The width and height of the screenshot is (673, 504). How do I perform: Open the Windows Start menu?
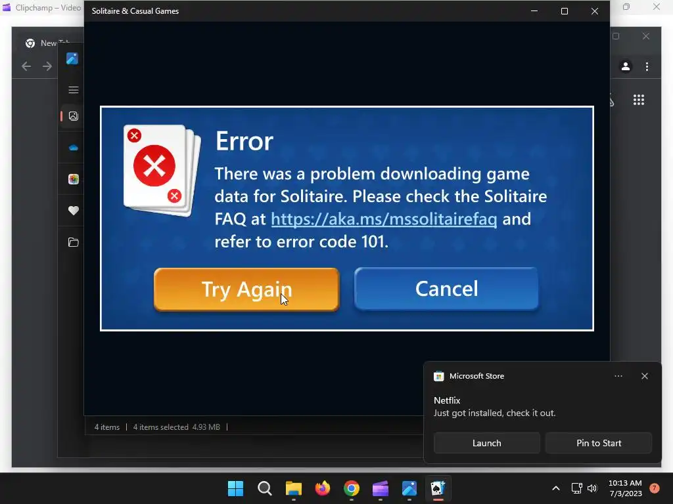(235, 488)
